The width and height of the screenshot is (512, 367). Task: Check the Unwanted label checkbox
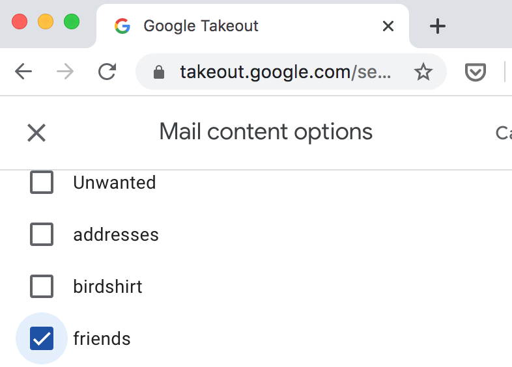(42, 182)
